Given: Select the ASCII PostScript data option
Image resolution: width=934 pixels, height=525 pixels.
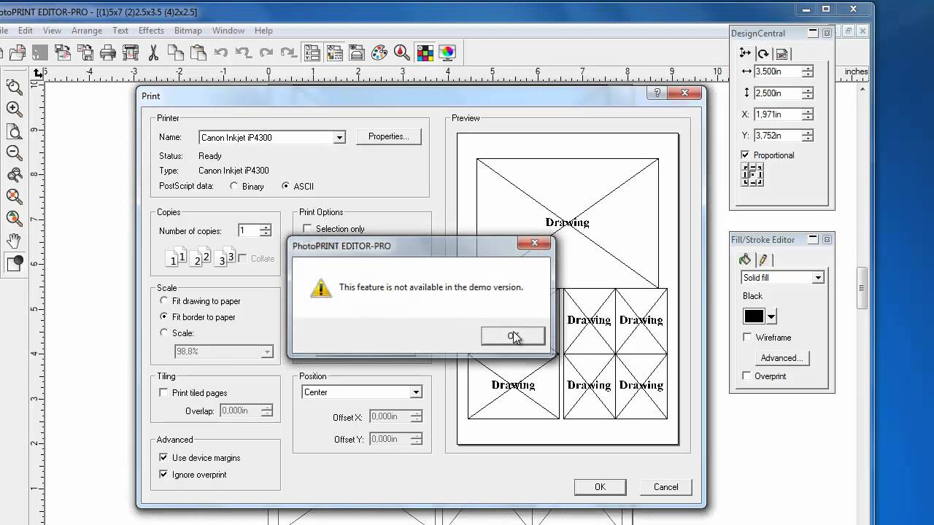Looking at the screenshot, I should tap(285, 187).
